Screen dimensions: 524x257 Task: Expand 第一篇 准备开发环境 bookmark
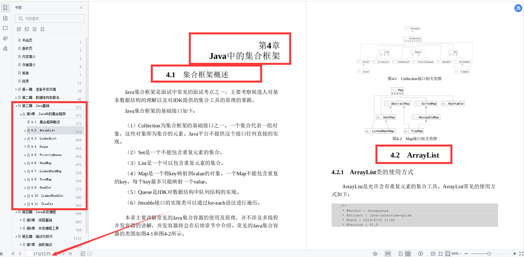[16, 89]
